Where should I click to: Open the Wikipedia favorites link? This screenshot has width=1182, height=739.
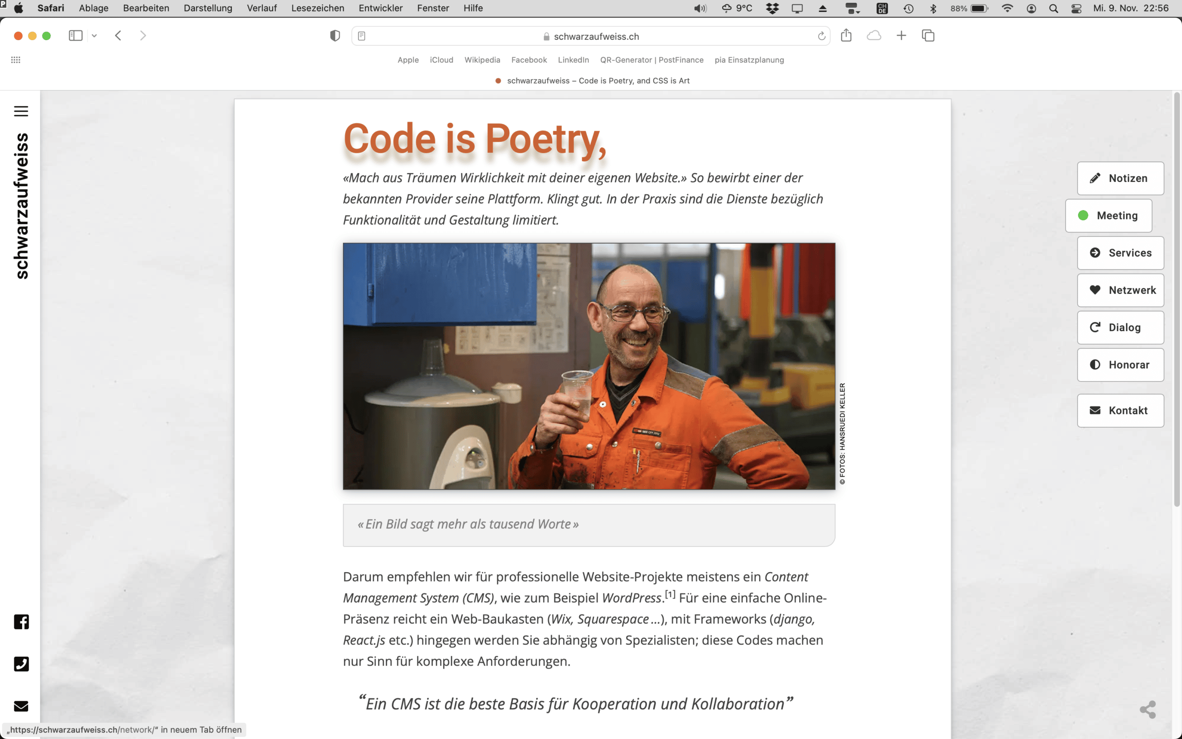pos(482,60)
